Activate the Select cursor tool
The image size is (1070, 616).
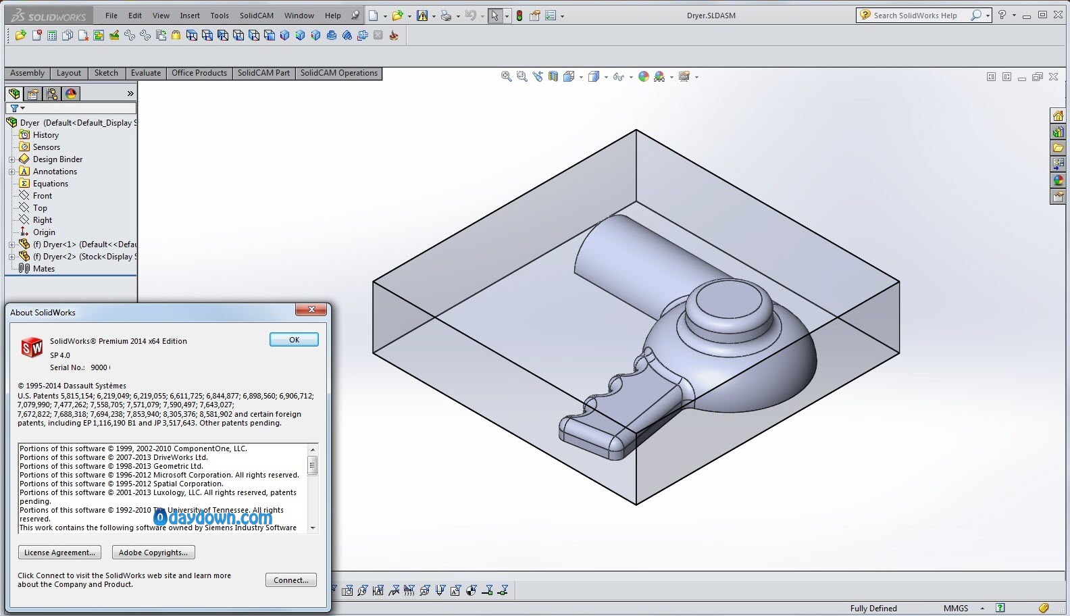494,16
